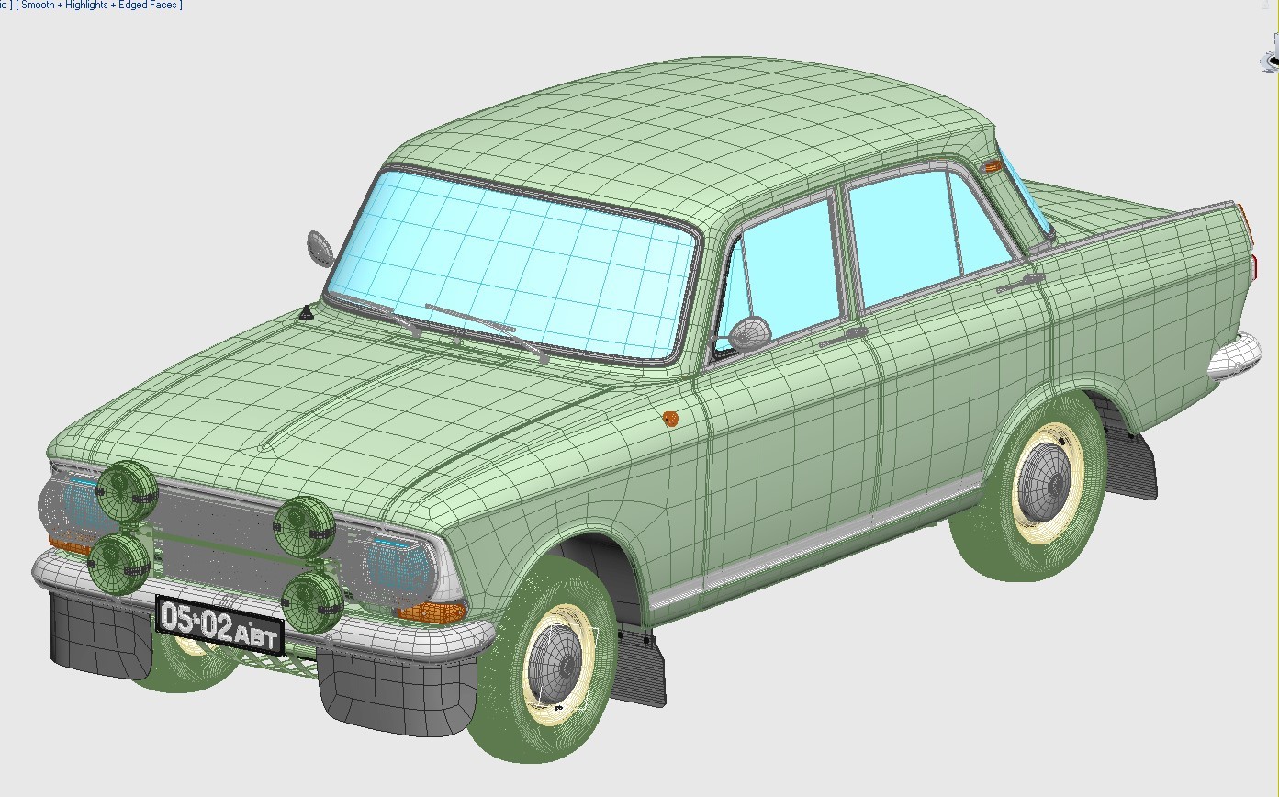Select the chrome rear bumper end
The width and height of the screenshot is (1279, 797).
click(1234, 356)
